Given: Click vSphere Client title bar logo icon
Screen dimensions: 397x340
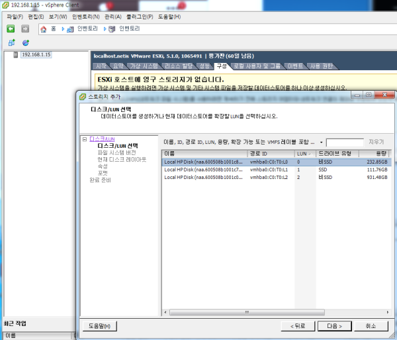Looking at the screenshot, I should (x=5, y=5).
